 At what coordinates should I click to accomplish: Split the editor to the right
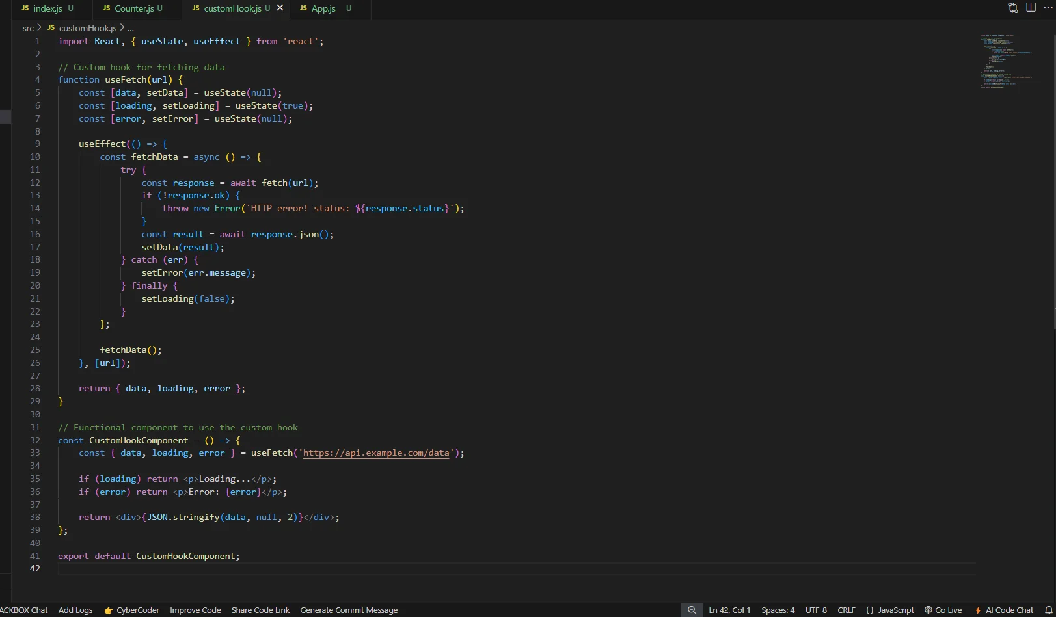pyautogui.click(x=1031, y=8)
